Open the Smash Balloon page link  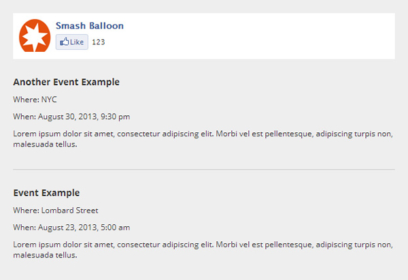coord(90,26)
